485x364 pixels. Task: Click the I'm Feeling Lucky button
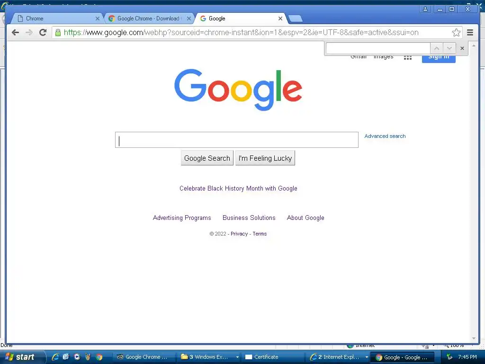point(265,158)
